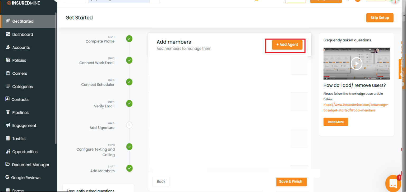Click the + Add Agent button
The width and height of the screenshot is (406, 192).
coord(287,45)
